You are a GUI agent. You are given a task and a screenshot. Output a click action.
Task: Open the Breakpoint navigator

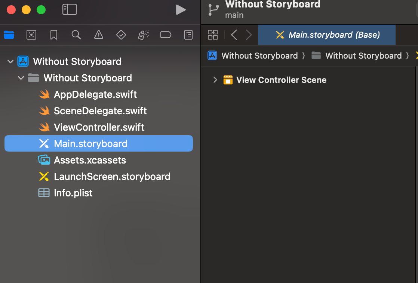[166, 34]
